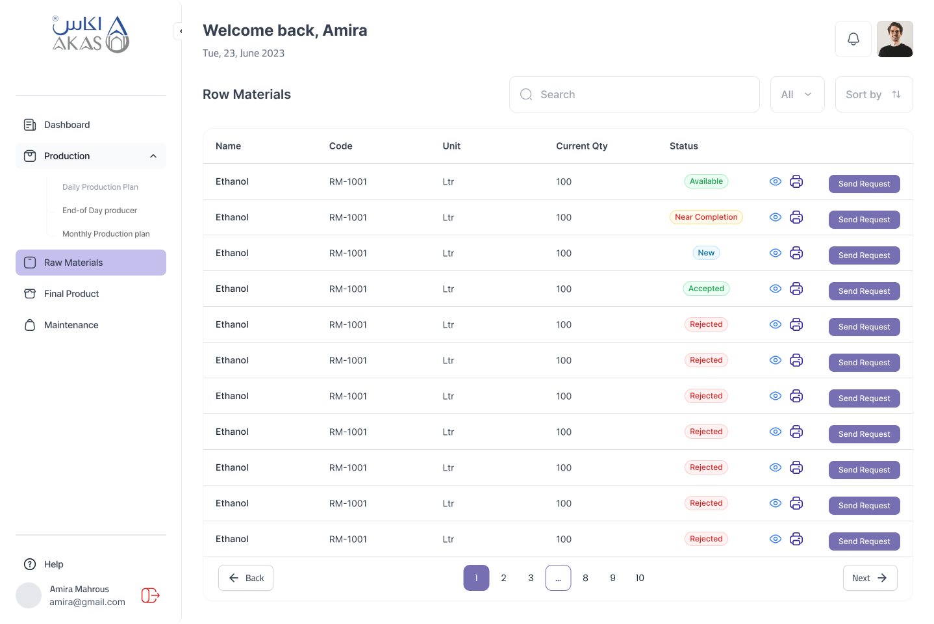Viewport: 934px width, 624px height.
Task: View details of the Available row (eye icon)
Action: click(x=776, y=181)
